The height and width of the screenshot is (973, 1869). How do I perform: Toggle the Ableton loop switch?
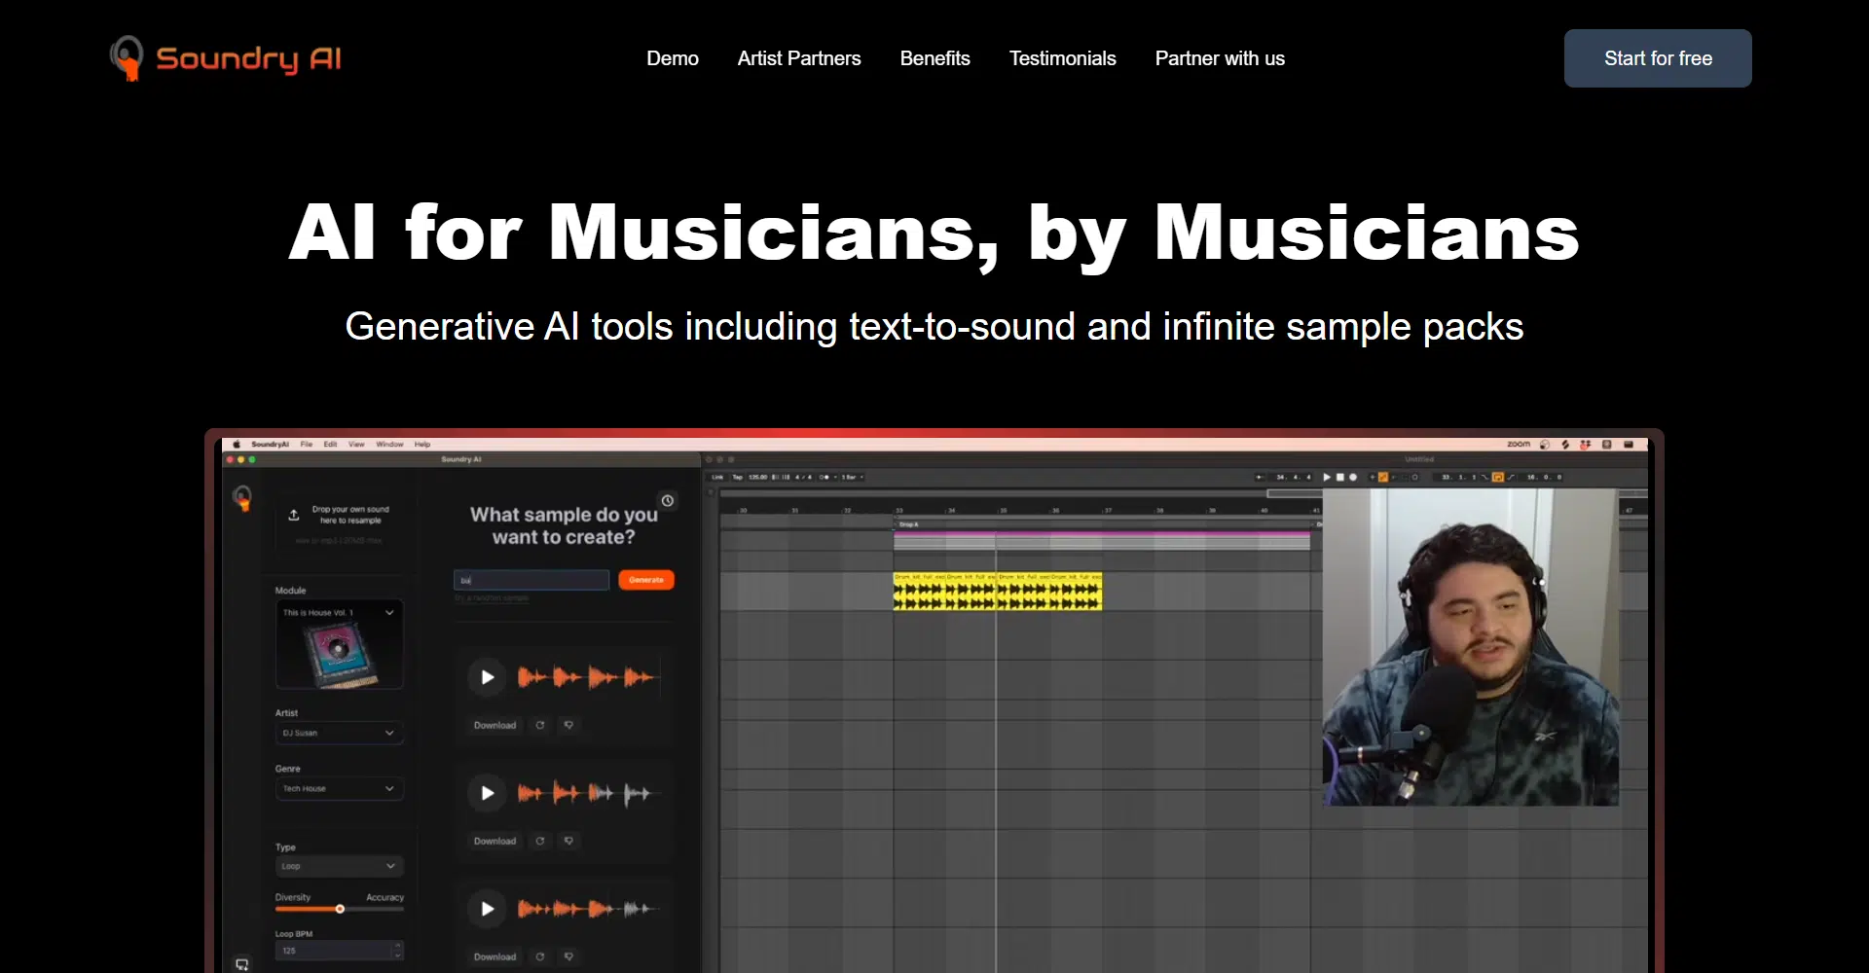[1497, 477]
